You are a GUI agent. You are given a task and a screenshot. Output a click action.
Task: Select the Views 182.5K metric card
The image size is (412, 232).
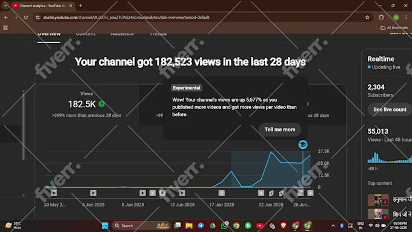tap(87, 105)
